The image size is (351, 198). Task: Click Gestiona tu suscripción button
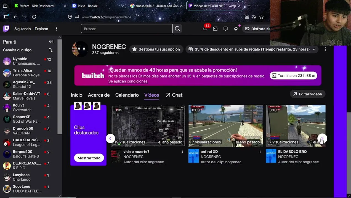(x=156, y=49)
